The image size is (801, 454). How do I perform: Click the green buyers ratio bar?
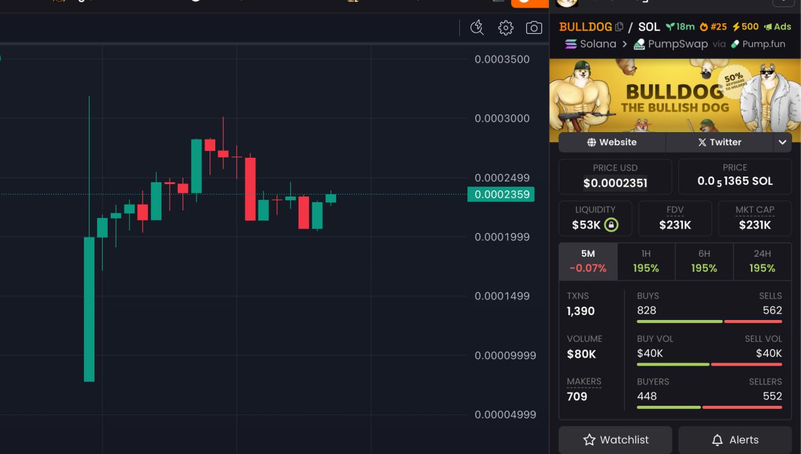click(x=669, y=407)
